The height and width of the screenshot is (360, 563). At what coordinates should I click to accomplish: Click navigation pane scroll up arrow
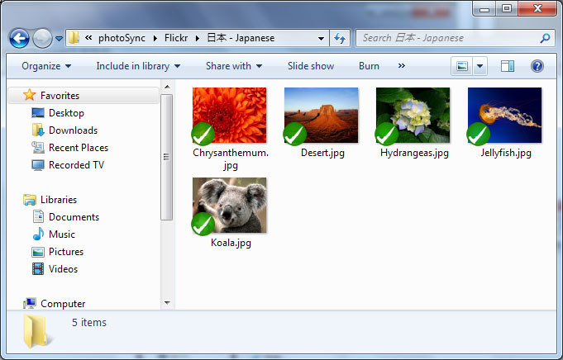click(x=167, y=87)
